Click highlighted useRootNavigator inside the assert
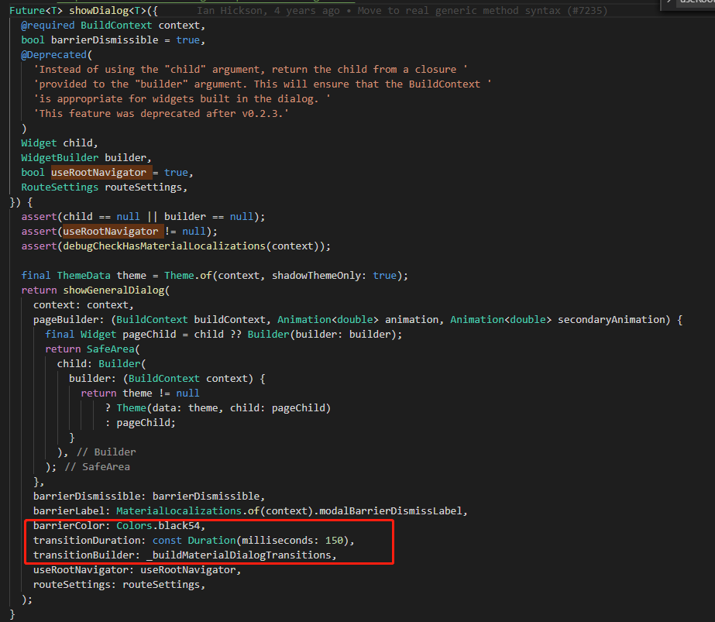Viewport: 715px width, 622px height. (111, 231)
